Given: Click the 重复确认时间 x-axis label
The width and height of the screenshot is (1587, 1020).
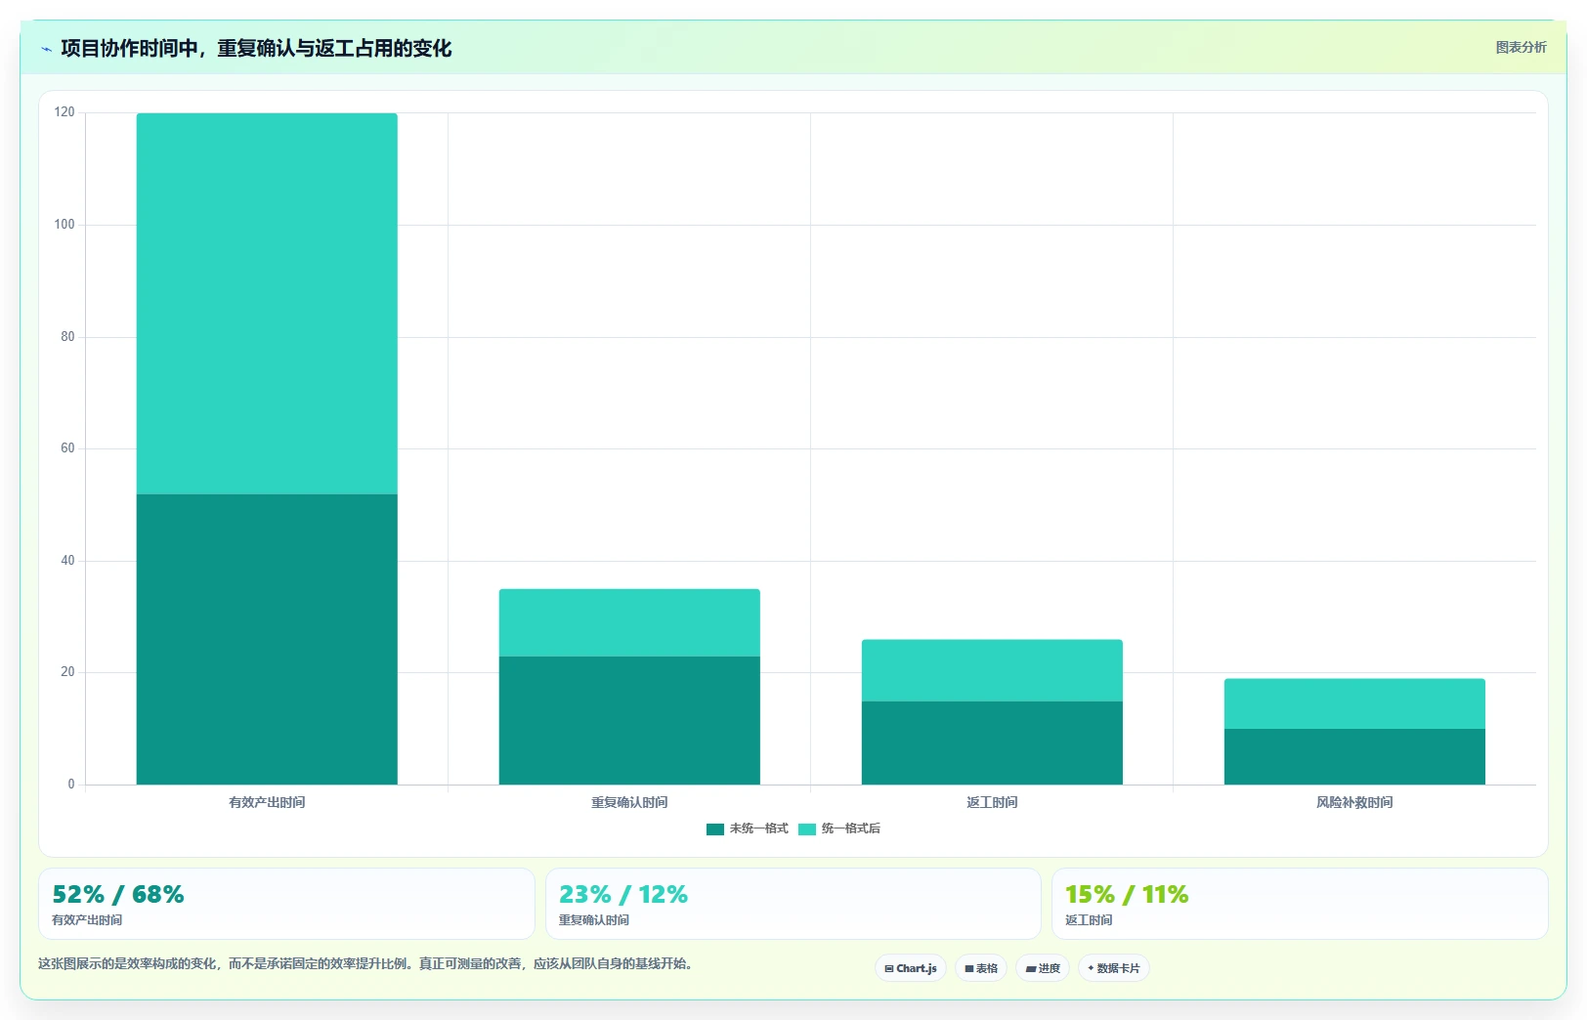Looking at the screenshot, I should point(629,802).
